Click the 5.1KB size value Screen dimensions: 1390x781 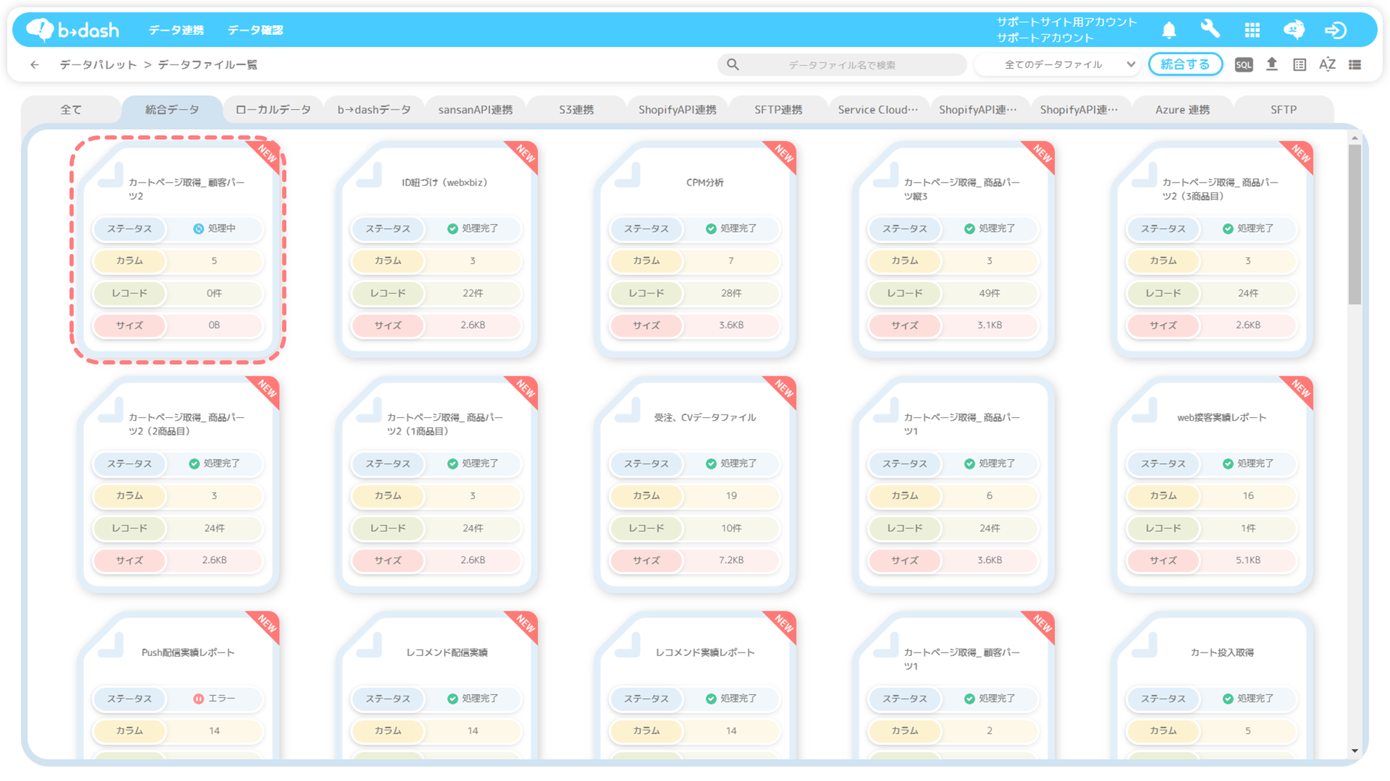1248,560
